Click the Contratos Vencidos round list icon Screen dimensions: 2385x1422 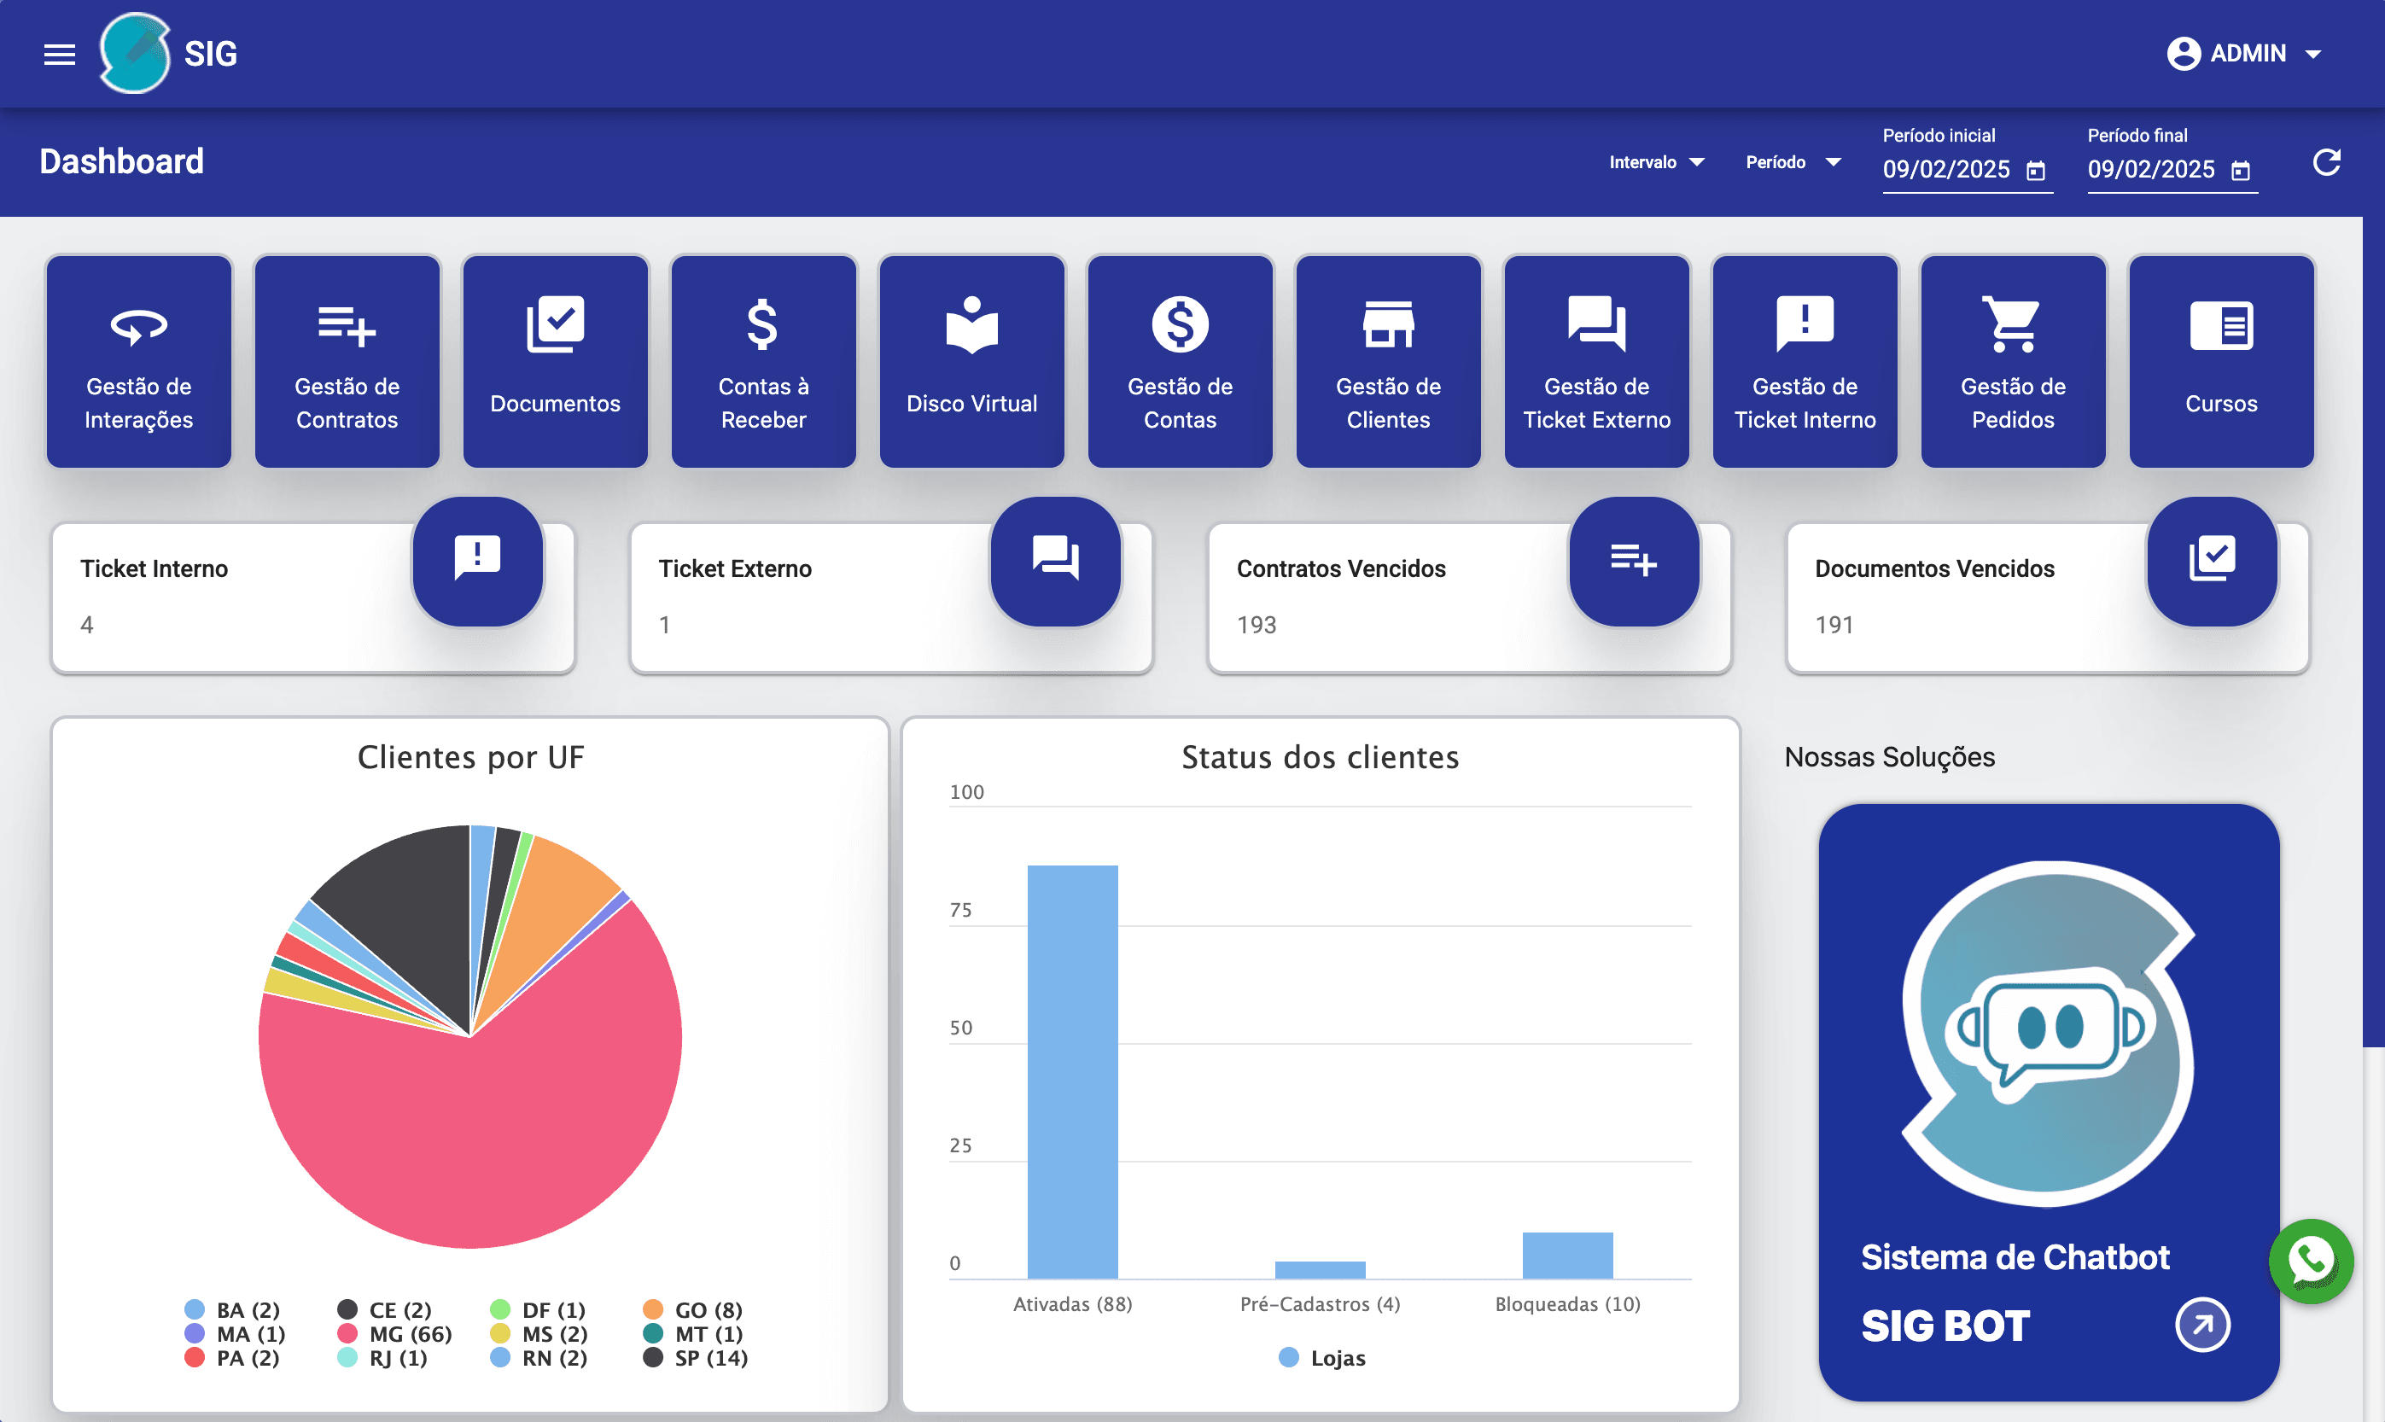tap(1633, 560)
